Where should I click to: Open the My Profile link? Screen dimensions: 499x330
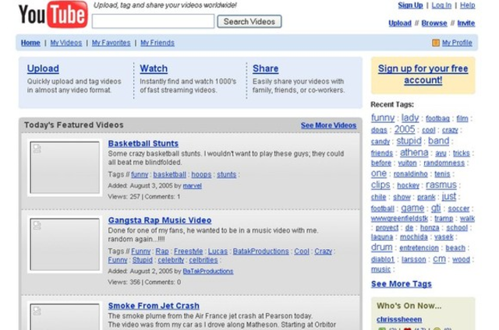(457, 43)
